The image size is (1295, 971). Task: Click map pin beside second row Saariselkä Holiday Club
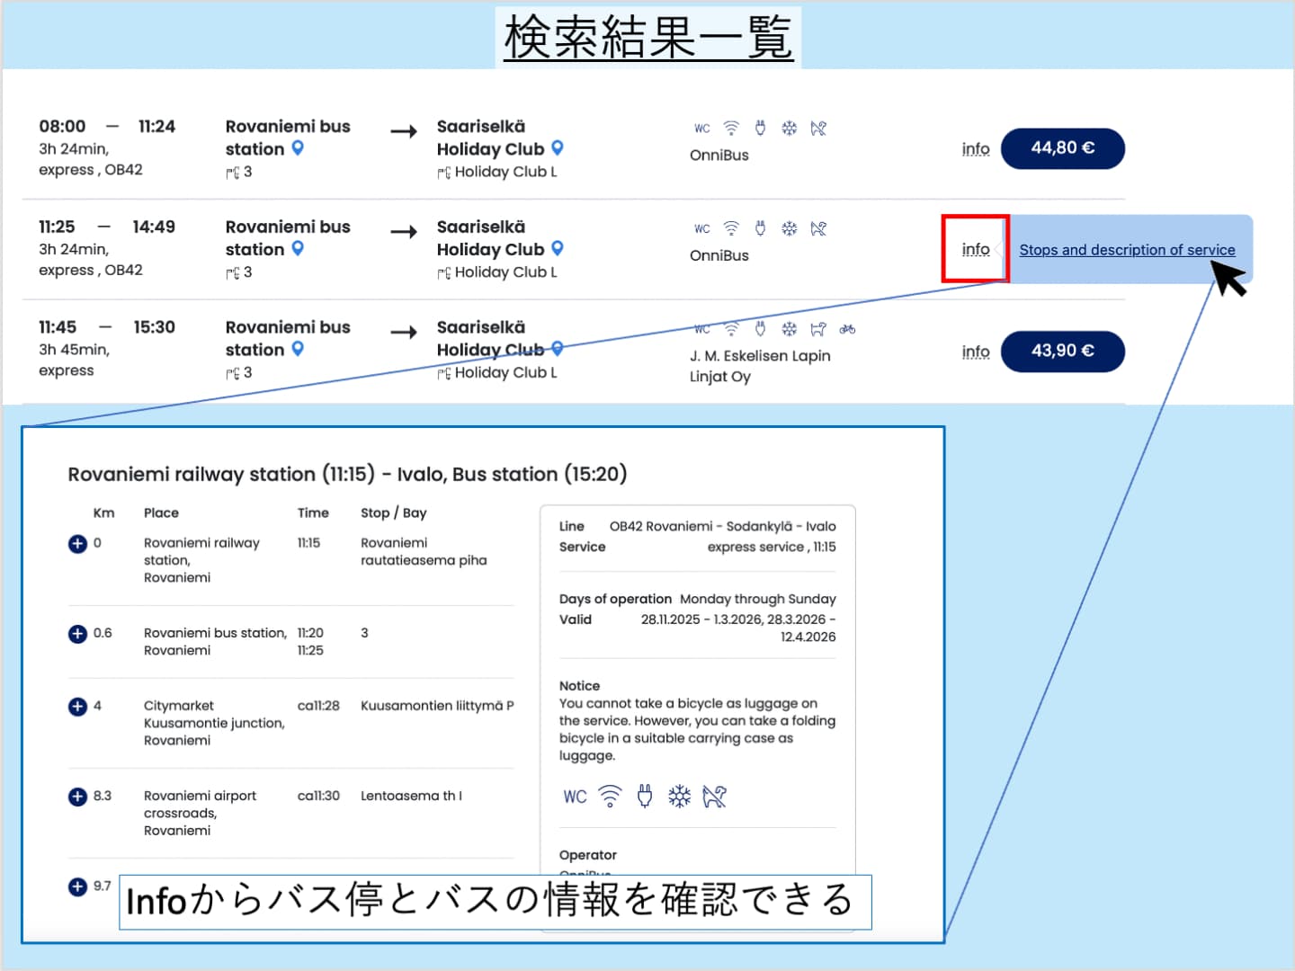pyautogui.click(x=558, y=248)
